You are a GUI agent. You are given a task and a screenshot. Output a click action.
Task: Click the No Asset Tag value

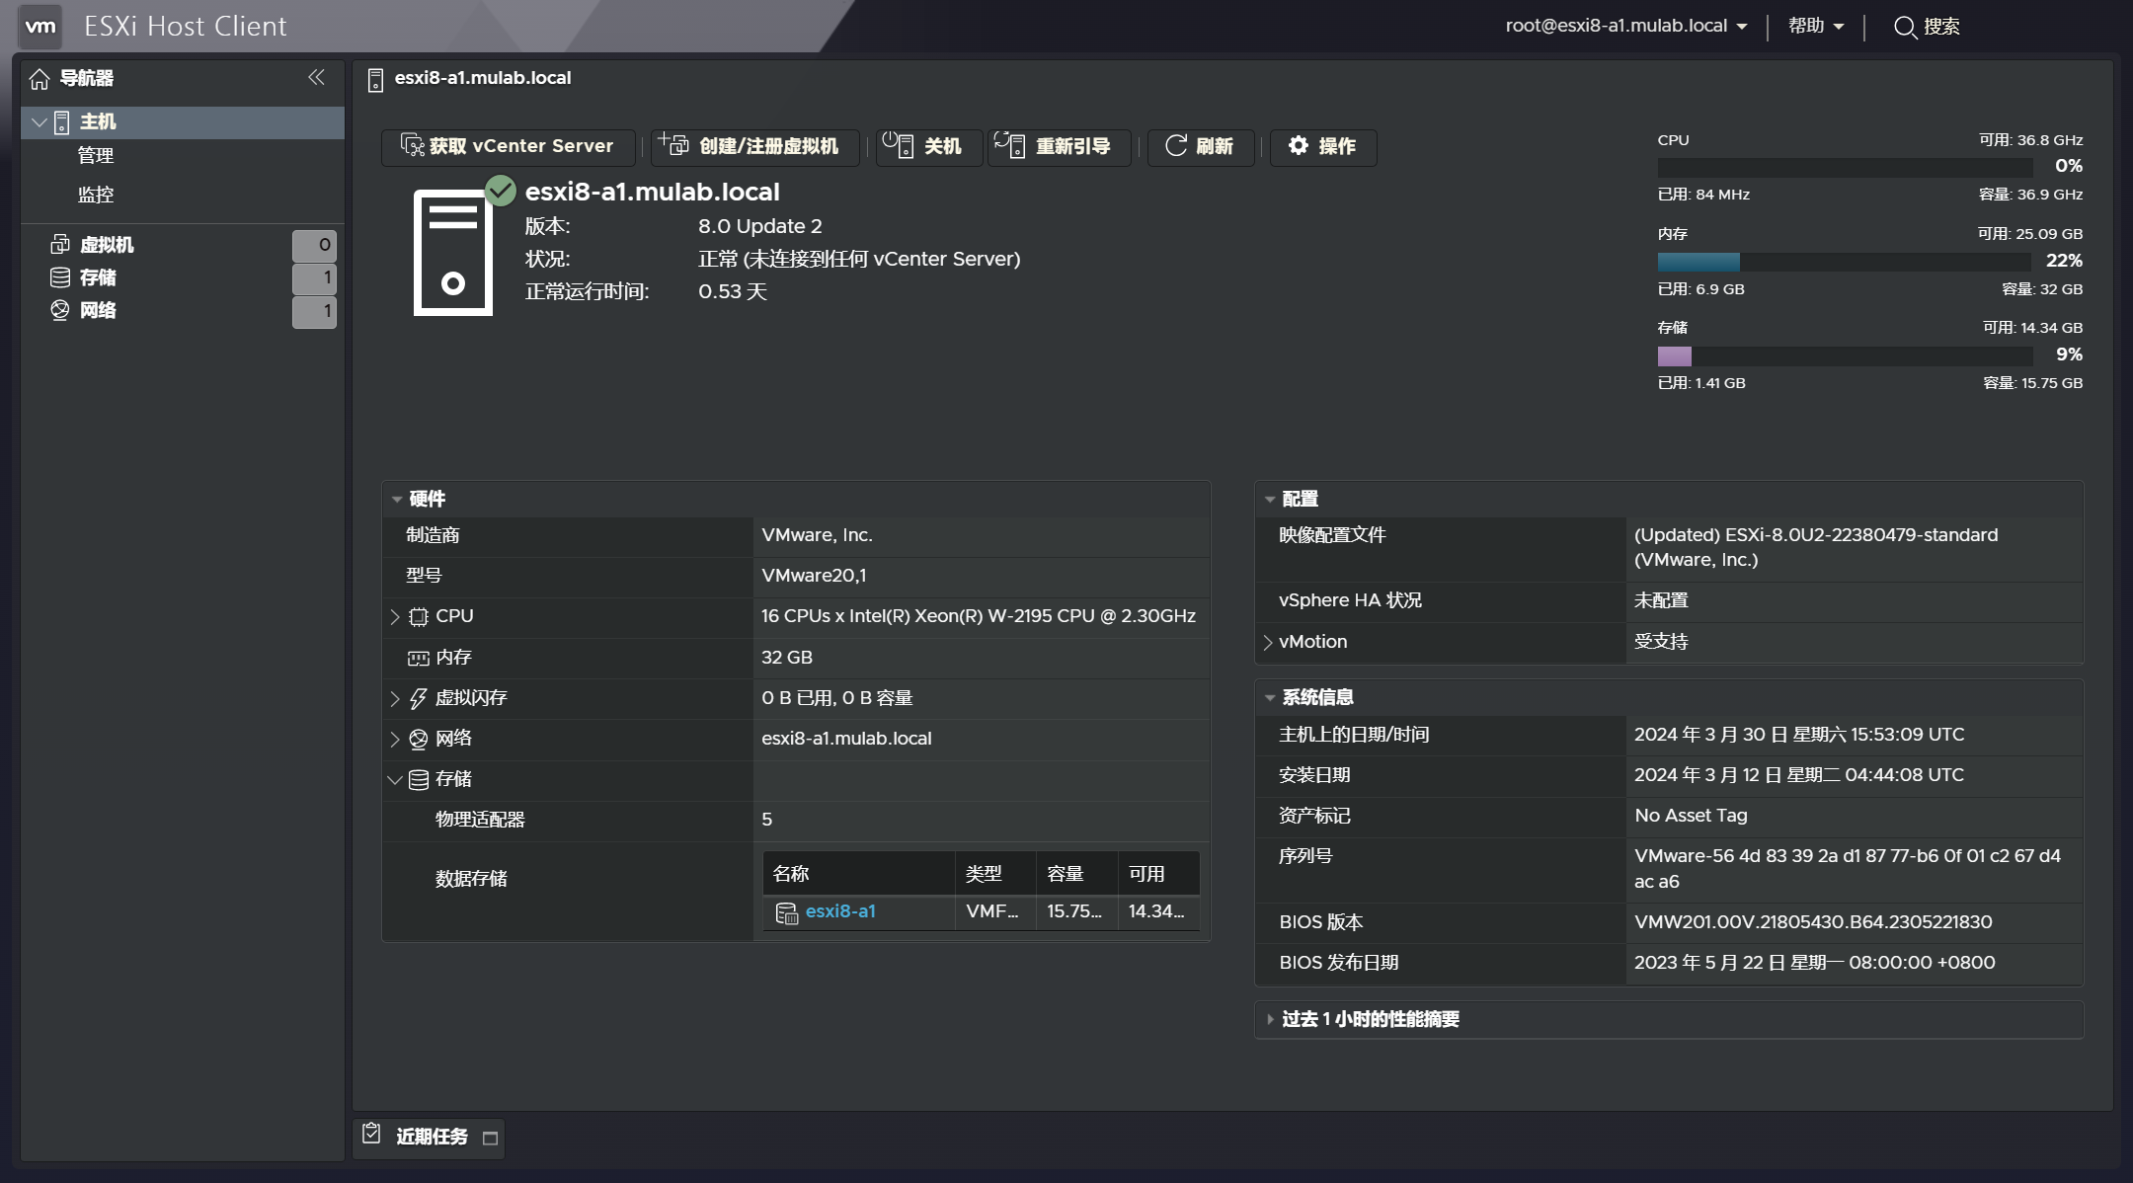click(x=1691, y=816)
